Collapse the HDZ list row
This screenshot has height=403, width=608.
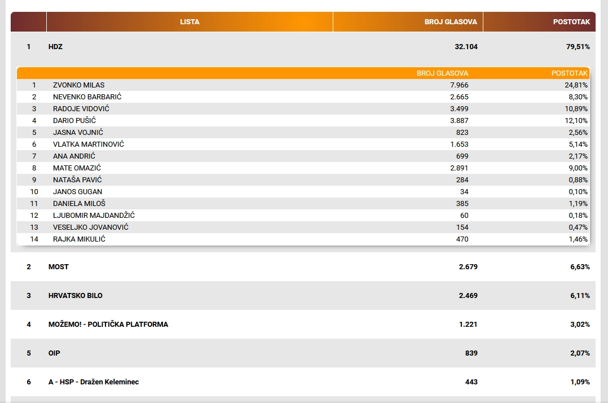click(303, 46)
